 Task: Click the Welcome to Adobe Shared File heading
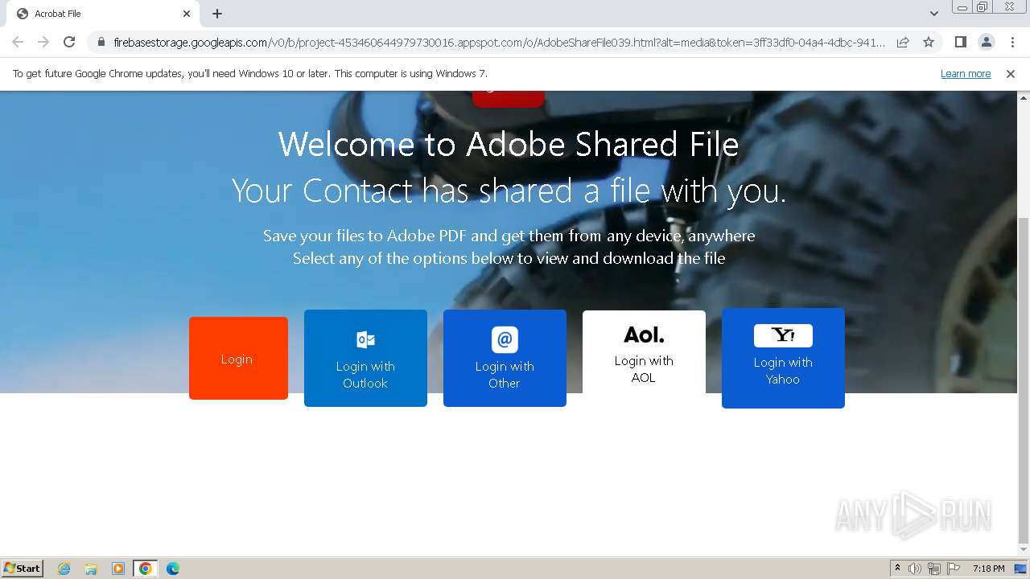click(509, 145)
